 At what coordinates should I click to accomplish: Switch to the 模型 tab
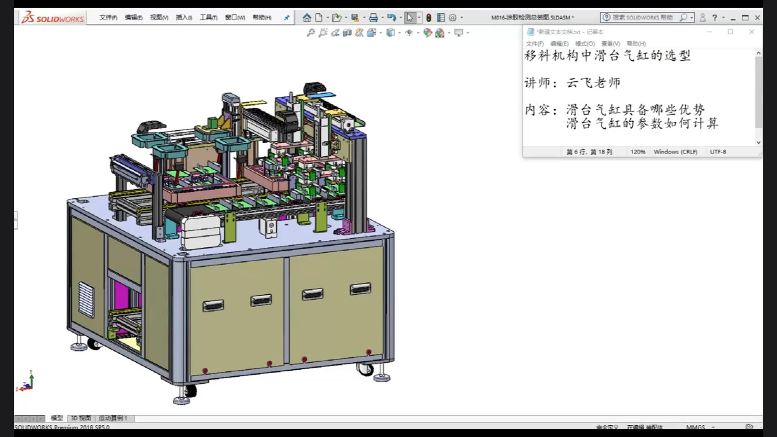(x=57, y=418)
